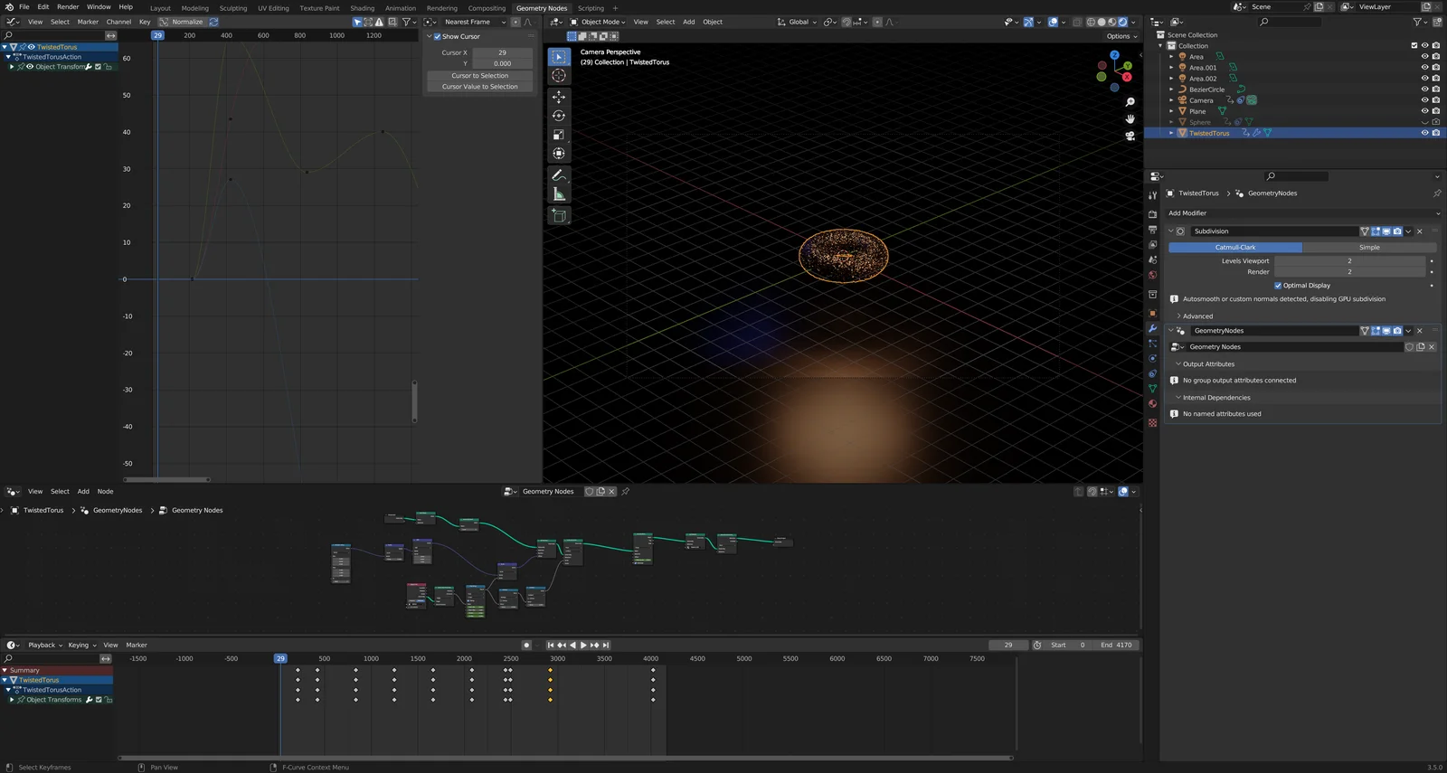The width and height of the screenshot is (1447, 773).
Task: Select the Scale tool in viewport toolbar
Action: click(x=559, y=135)
